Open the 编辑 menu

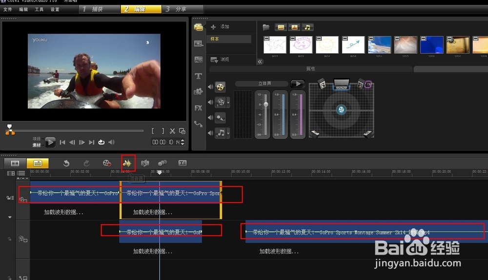pos(23,9)
